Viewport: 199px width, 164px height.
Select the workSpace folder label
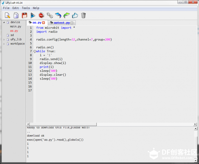[x=17, y=44]
